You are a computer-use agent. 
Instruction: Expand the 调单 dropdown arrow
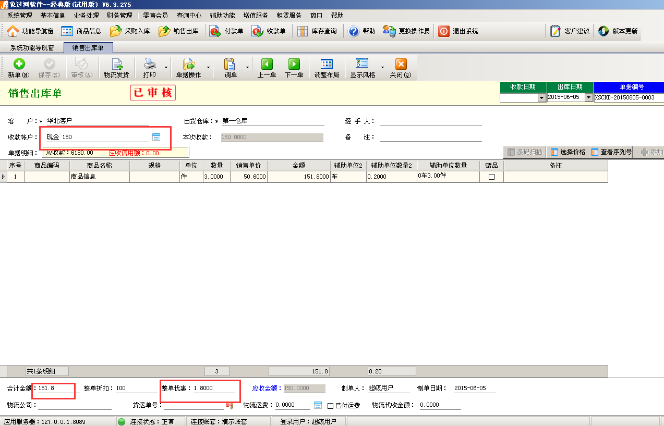(247, 68)
